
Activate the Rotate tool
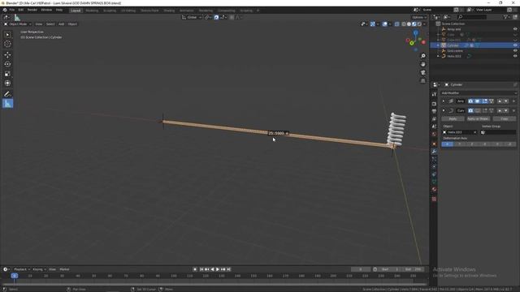click(7, 64)
